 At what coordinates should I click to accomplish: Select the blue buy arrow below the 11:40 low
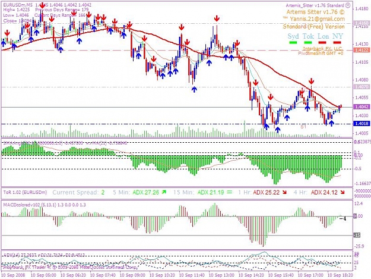(194, 89)
